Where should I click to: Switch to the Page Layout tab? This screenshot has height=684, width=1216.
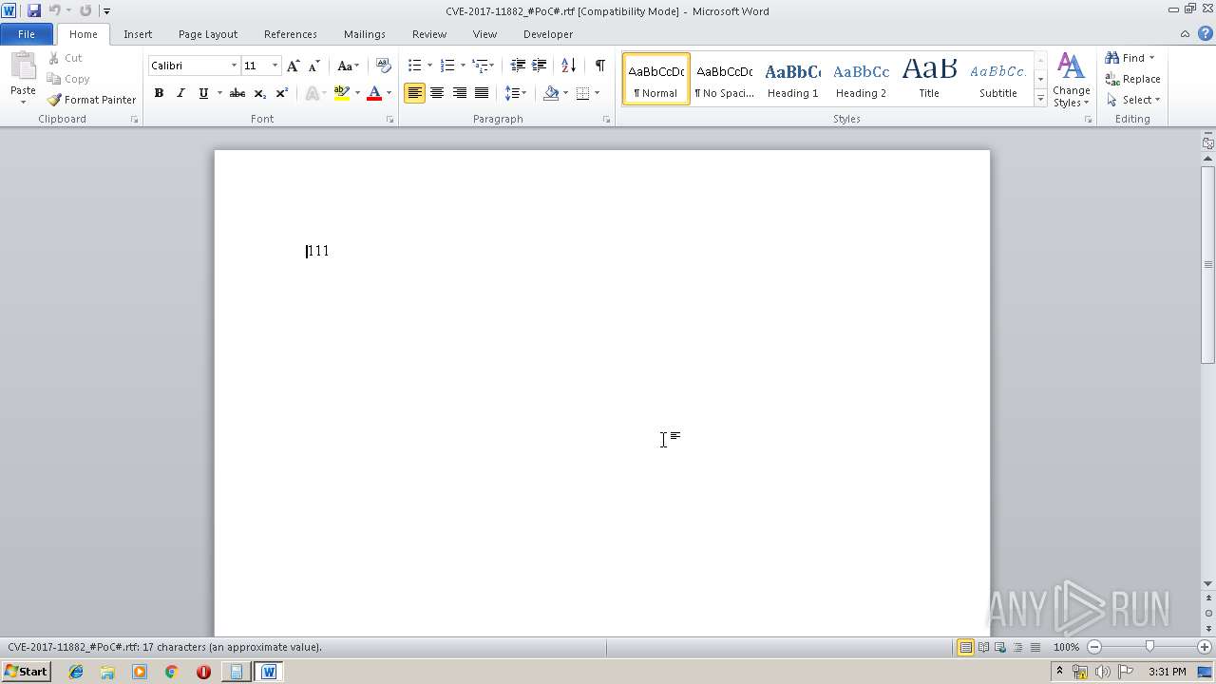(x=208, y=34)
